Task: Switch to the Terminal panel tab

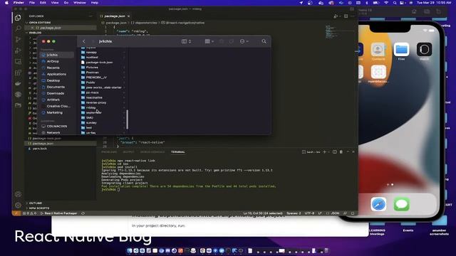Action: (x=177, y=151)
